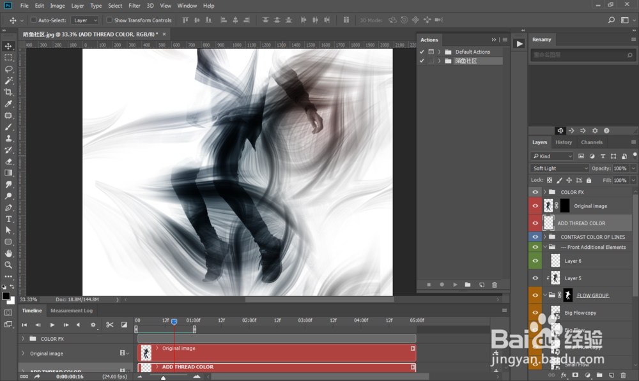The height and width of the screenshot is (381, 639).
Task: Toggle the Default Actions set checkmark
Action: click(422, 52)
